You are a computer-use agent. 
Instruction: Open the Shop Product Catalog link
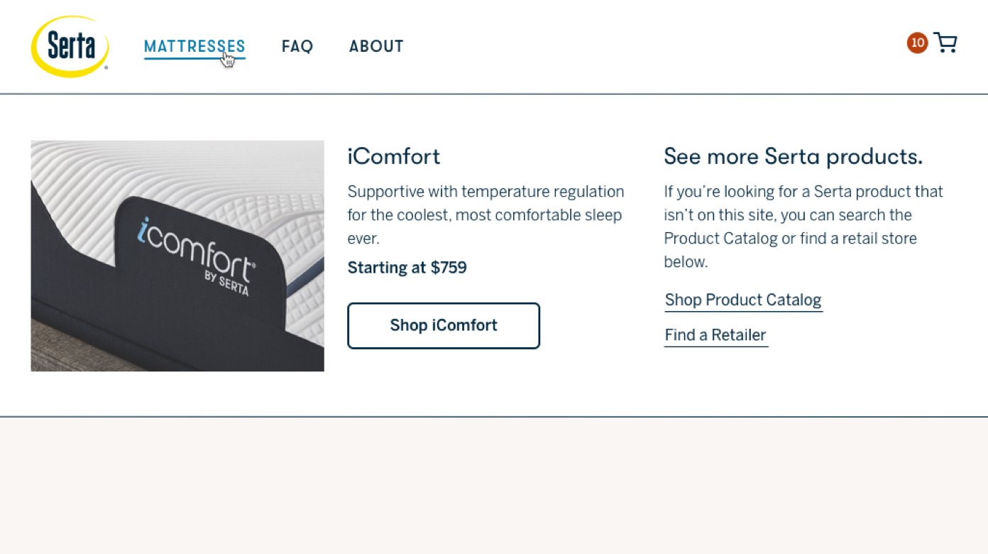pyautogui.click(x=742, y=300)
